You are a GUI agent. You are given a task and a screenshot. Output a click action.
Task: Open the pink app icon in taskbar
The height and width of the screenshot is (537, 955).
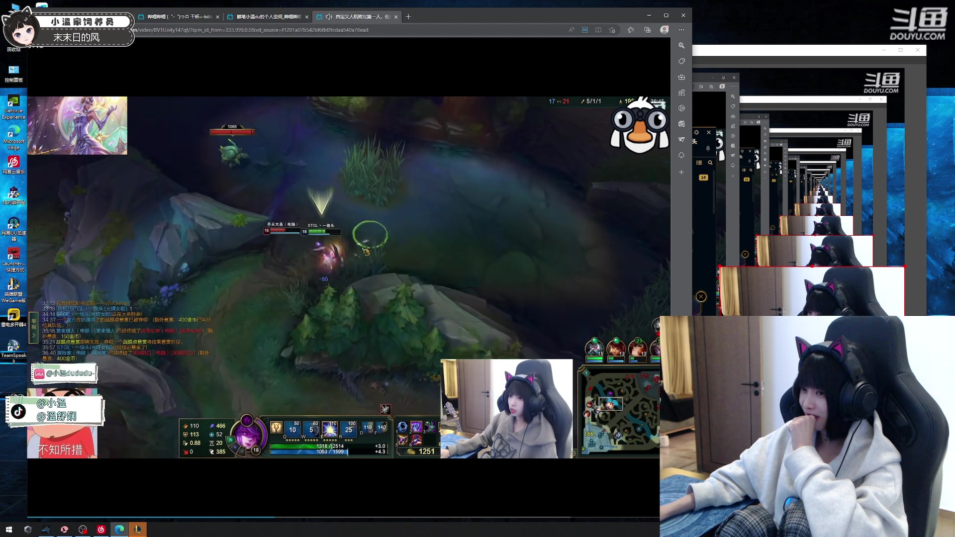[64, 530]
